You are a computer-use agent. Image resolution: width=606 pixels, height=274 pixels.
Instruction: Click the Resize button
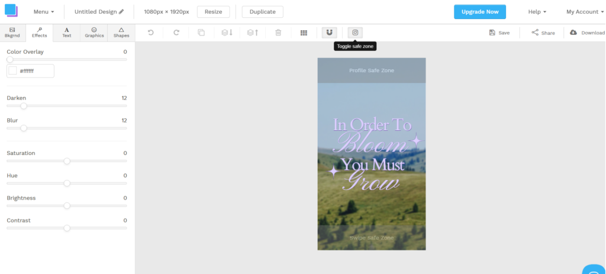pyautogui.click(x=213, y=12)
